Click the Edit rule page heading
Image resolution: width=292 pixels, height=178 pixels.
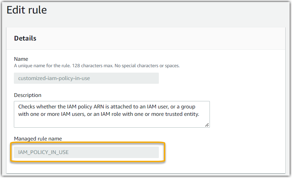coord(27,10)
